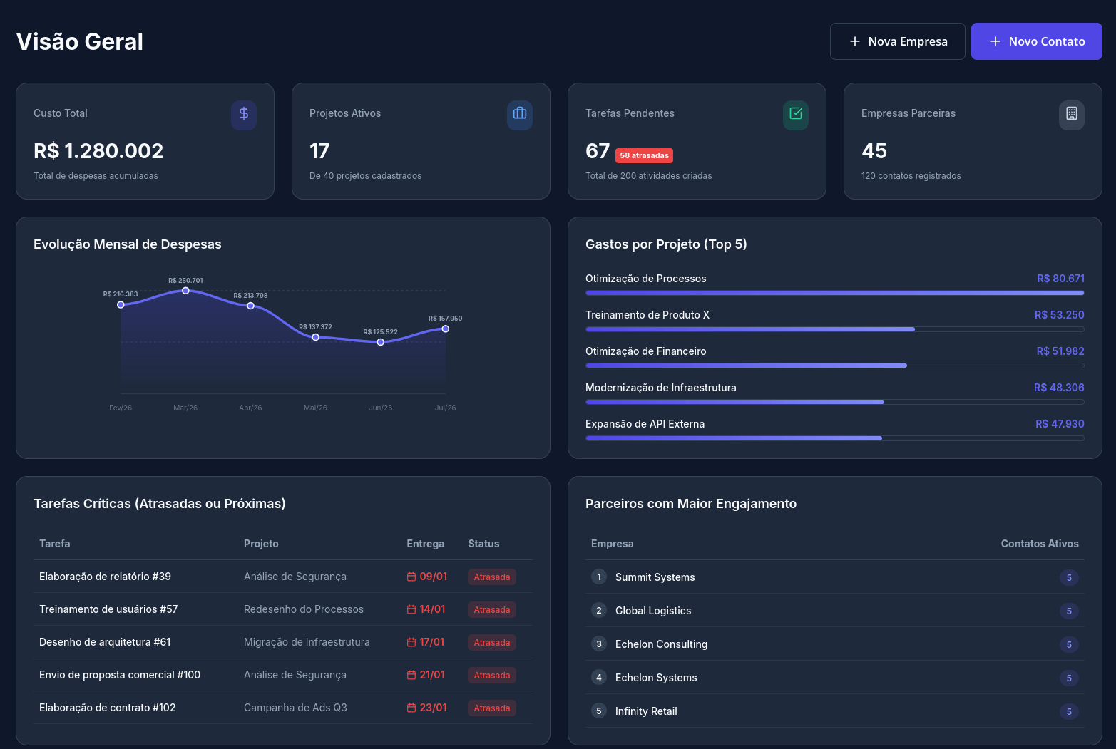Click the Expansão de API Externa progress bar

[834, 438]
